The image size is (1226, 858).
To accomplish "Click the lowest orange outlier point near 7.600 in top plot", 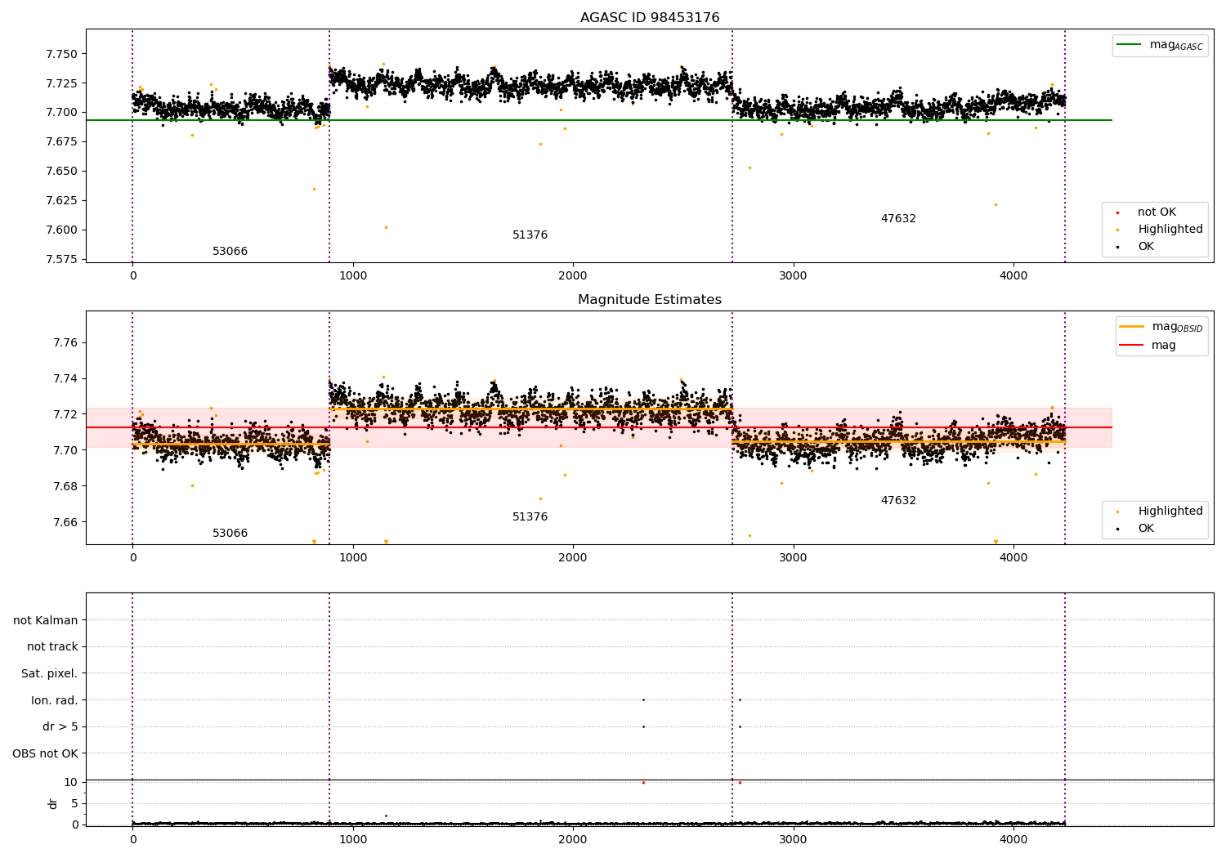I will click(x=386, y=227).
